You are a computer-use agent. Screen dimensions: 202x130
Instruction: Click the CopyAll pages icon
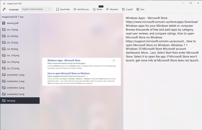click(x=123, y=9)
